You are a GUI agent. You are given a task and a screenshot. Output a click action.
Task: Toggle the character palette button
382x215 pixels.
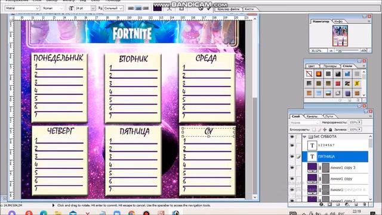tap(181, 9)
